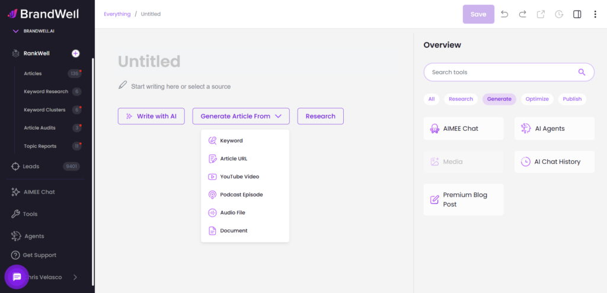Toggle the side panel layout icon
The height and width of the screenshot is (293, 607).
tap(577, 14)
